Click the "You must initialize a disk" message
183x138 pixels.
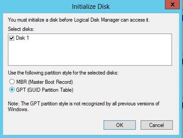click(x=79, y=20)
